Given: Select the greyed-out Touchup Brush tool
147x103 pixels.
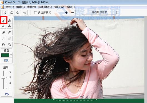Looking at the screenshot, I should (4, 38).
